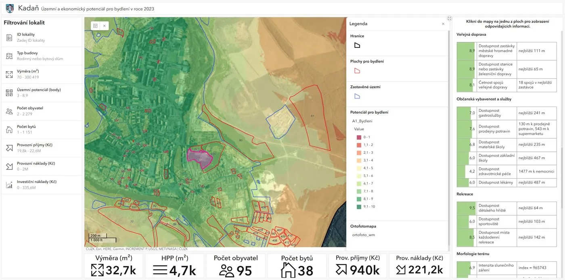The width and height of the screenshot is (565, 280).
Task: Click the arrow icon in the Prov. příjmy card
Action: pyautogui.click(x=341, y=270)
